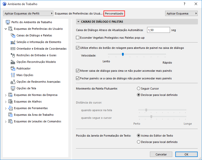Collapse Caixas de Diálogo e Paletas panel triangle
Screen dimensions: 202x160
pos(78,22)
